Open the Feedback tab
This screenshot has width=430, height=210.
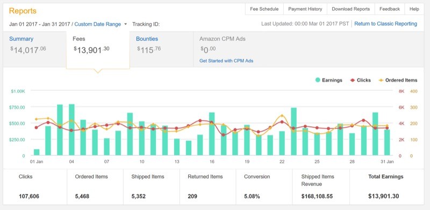(389, 9)
